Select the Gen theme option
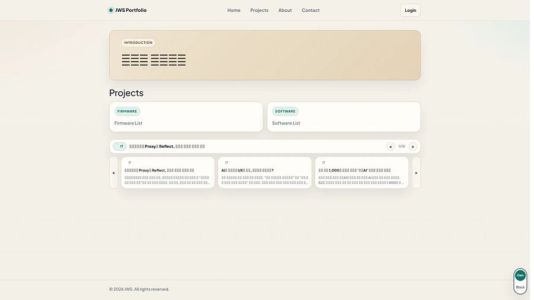 pyautogui.click(x=520, y=275)
